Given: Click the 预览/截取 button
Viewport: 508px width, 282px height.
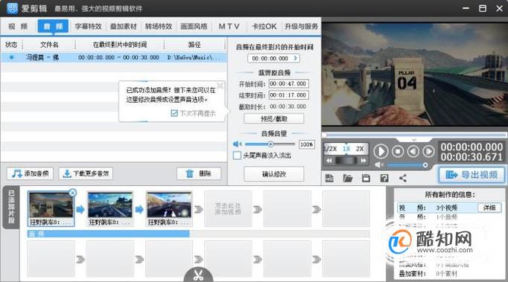Looking at the screenshot, I should pos(274,119).
